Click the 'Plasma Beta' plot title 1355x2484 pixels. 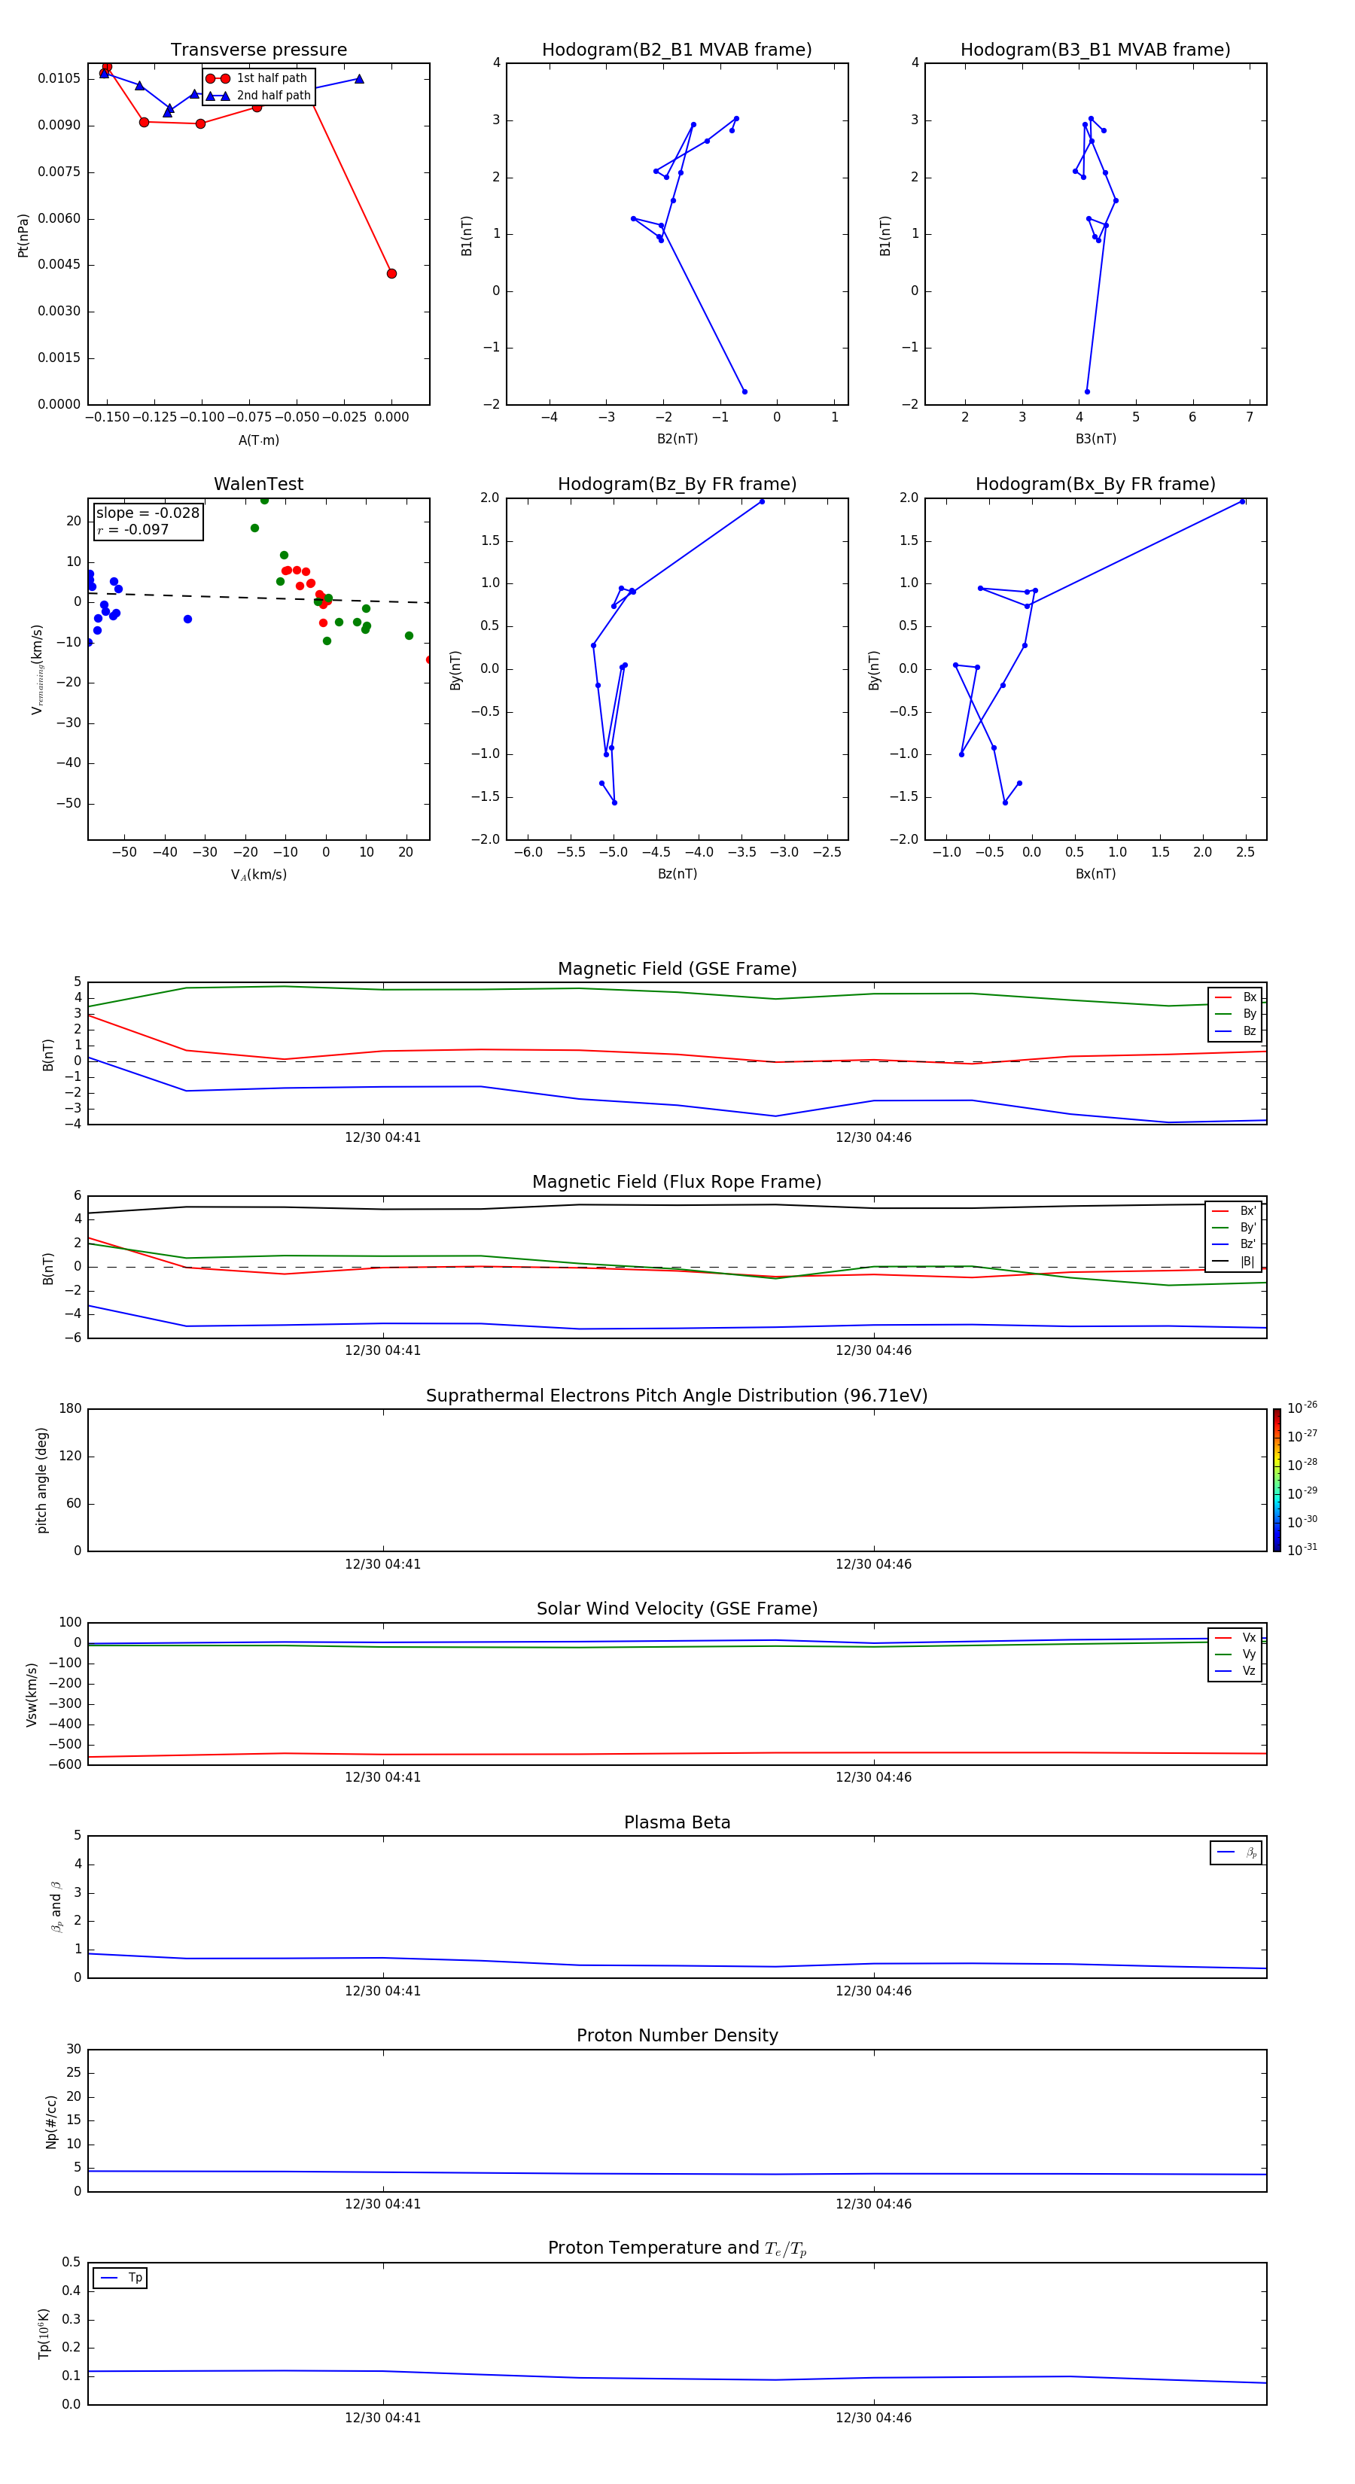[677, 1822]
